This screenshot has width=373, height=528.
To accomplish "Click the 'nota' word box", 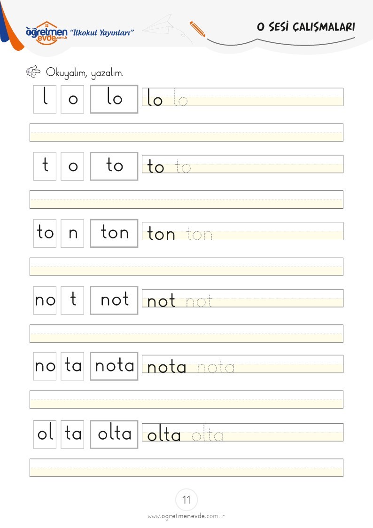I will point(114,366).
